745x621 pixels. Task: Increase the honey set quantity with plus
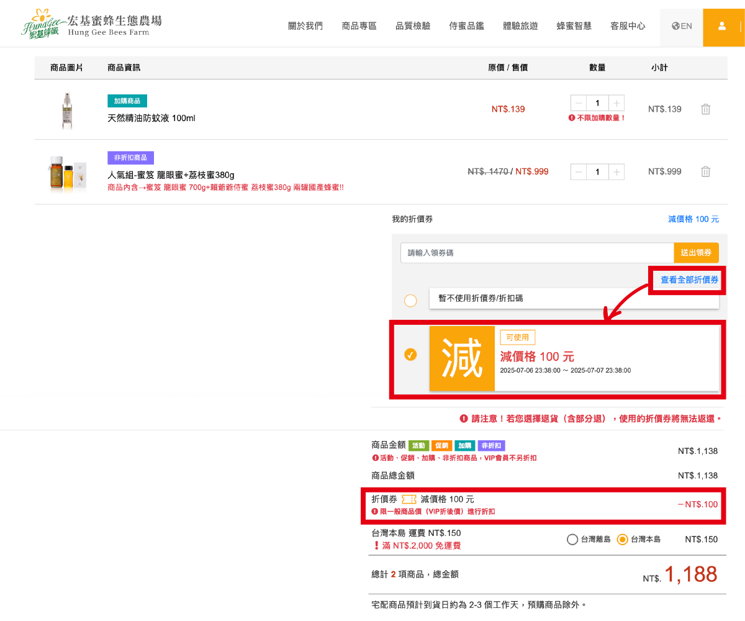(616, 172)
